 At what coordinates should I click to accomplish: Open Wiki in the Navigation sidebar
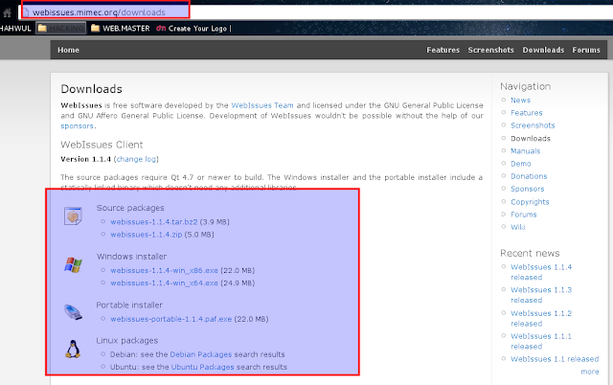tap(518, 227)
